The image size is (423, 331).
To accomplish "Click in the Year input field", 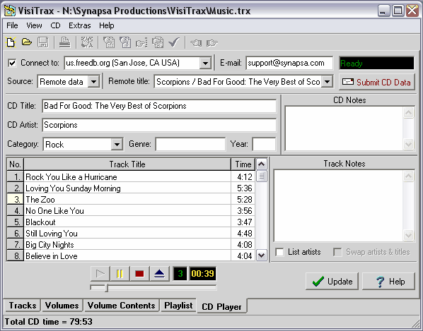I will [x=264, y=144].
